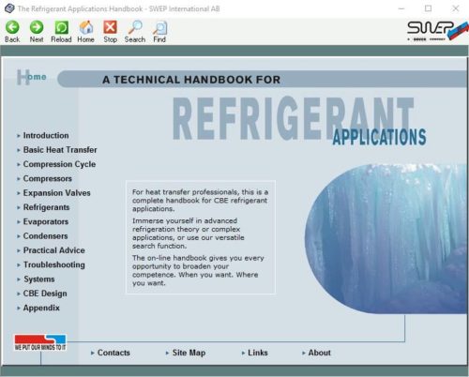The height and width of the screenshot is (377, 469).
Task: Click the 'A TECHNICAL HANDBOOK FOR' banner text
Action: point(191,80)
